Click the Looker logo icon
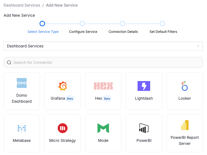This screenshot has width=207, height=155. [x=184, y=86]
